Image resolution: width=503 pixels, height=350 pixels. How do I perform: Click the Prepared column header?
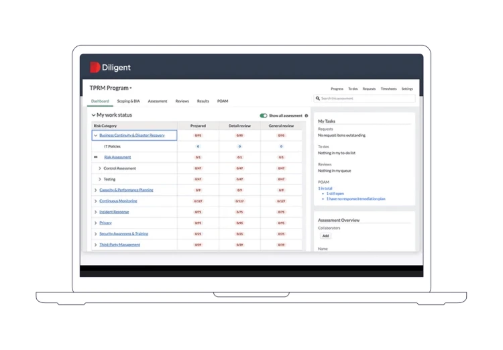click(x=198, y=126)
